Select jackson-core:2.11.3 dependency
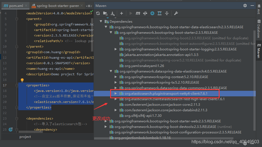Viewport: 262px width, 147px height. [162, 104]
